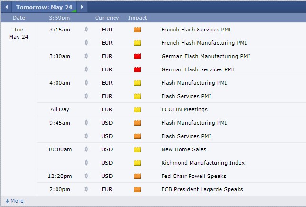Click sound icon for French Flash Services PMI
306x207 pixels.
(x=86, y=30)
